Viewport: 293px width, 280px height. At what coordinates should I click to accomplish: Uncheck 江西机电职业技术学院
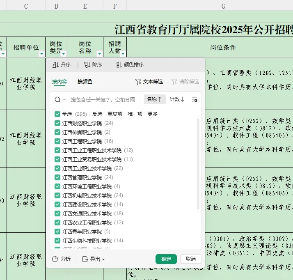[x=57, y=195]
